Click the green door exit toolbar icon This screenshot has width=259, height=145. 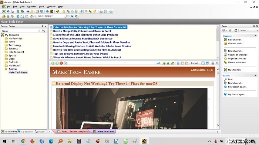coord(57,11)
